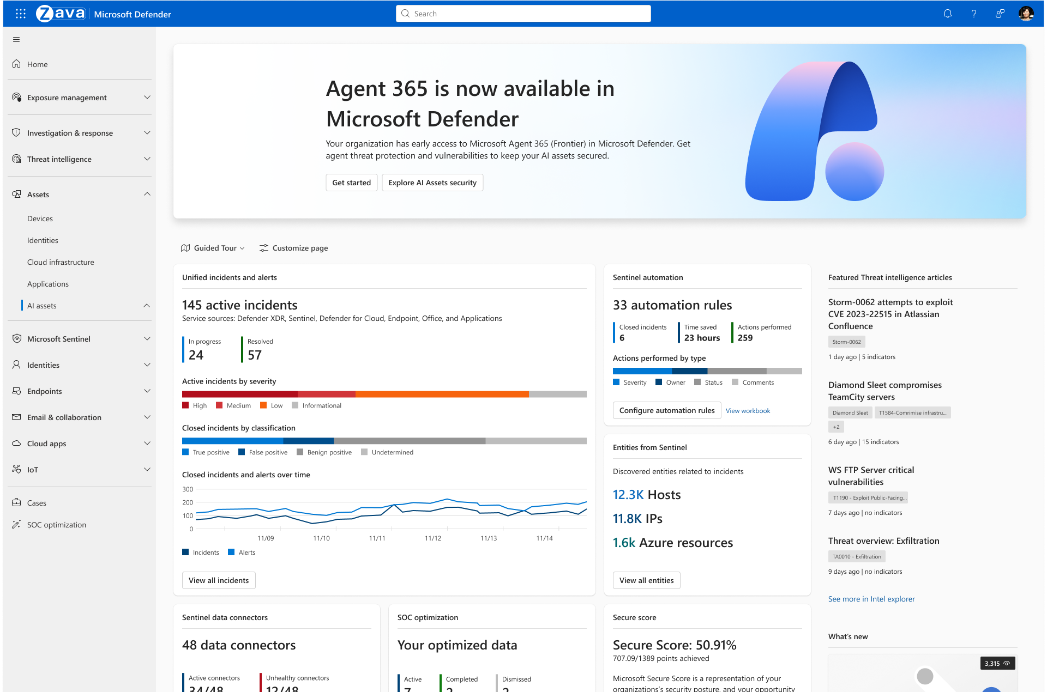Click the active incidents severity bar
Image resolution: width=1047 pixels, height=692 pixels.
[x=384, y=394]
